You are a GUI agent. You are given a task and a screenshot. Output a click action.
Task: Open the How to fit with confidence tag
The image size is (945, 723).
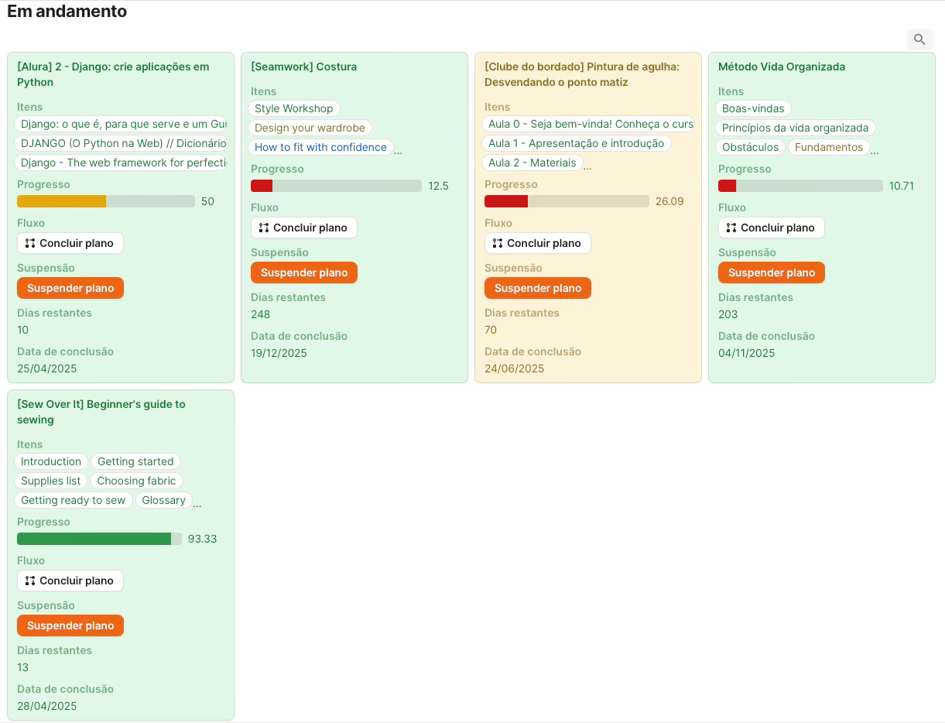tap(320, 147)
